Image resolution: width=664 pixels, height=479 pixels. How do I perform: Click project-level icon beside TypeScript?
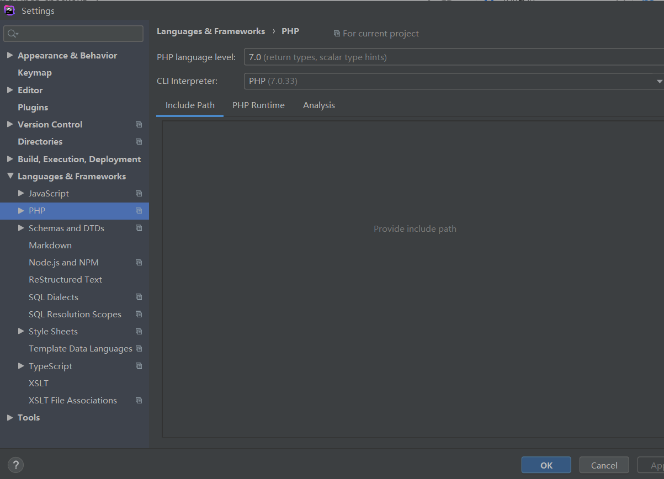(139, 366)
